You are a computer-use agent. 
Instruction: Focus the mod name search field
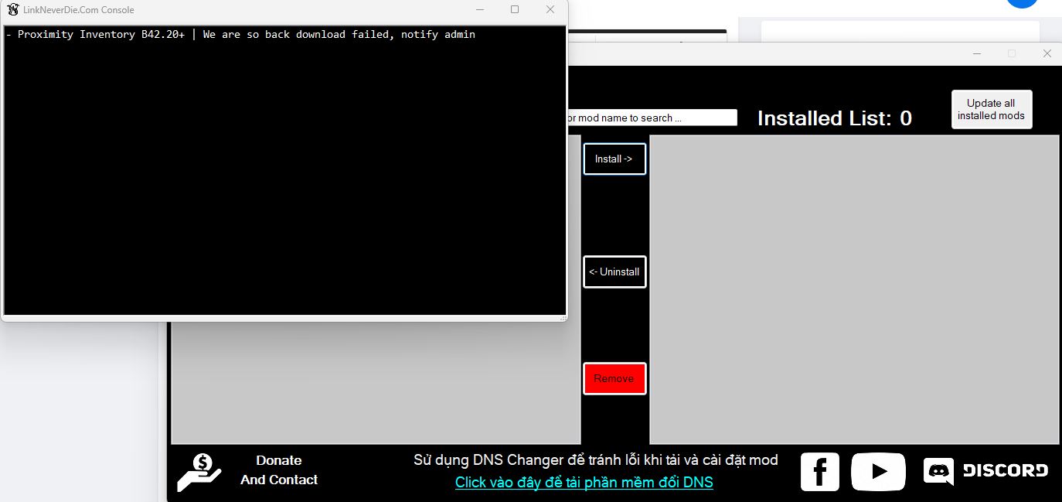(652, 118)
